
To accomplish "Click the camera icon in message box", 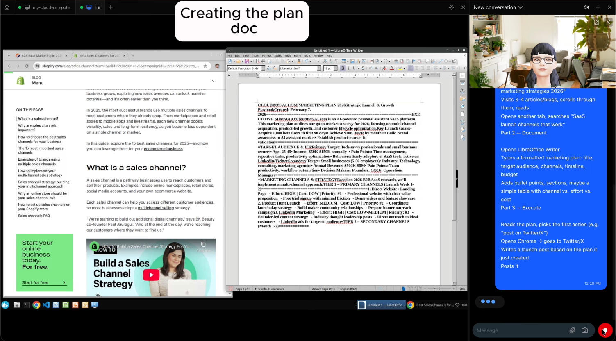I will pos(585,330).
